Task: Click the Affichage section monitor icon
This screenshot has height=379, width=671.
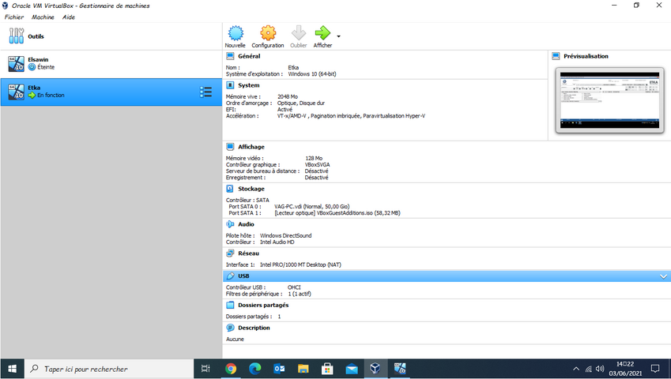Action: point(230,147)
